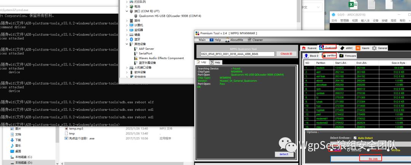Select the Qualcomm tab
Viewport: 411px width, 165px height.
[328, 48]
